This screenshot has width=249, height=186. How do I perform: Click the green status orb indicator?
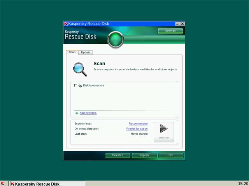pos(116,40)
